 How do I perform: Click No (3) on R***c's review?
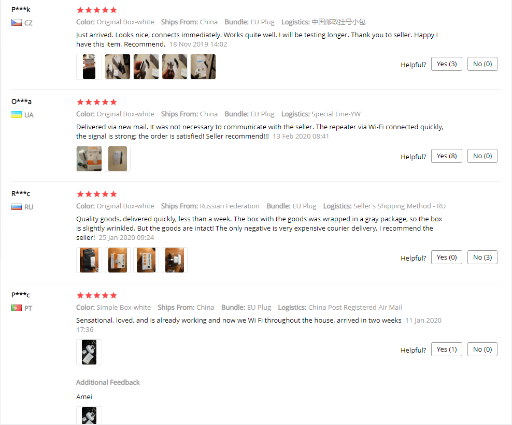click(x=482, y=257)
